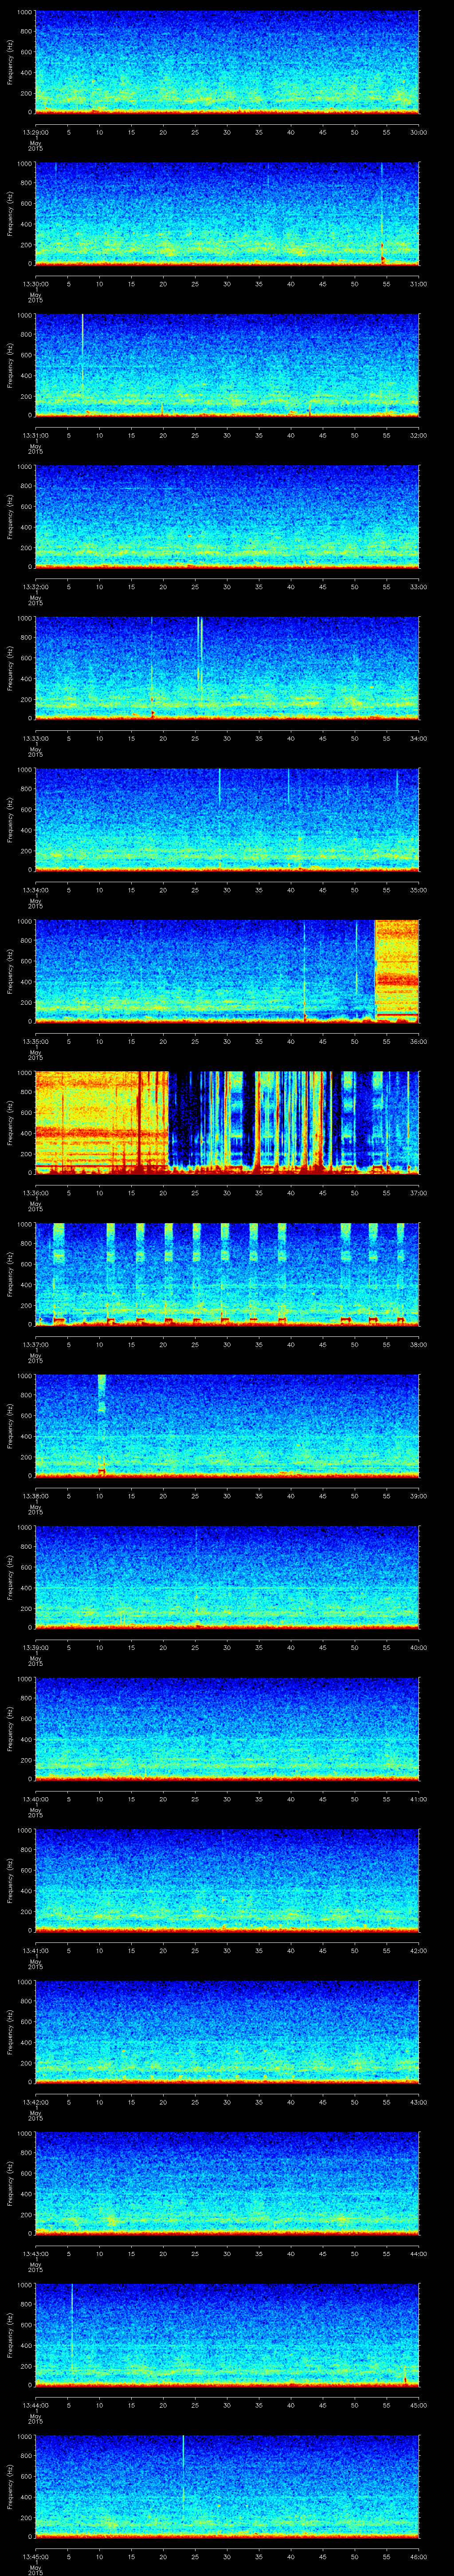
Task: Select the spectrogram panel starting at 13:39:00
Action: tap(227, 1577)
